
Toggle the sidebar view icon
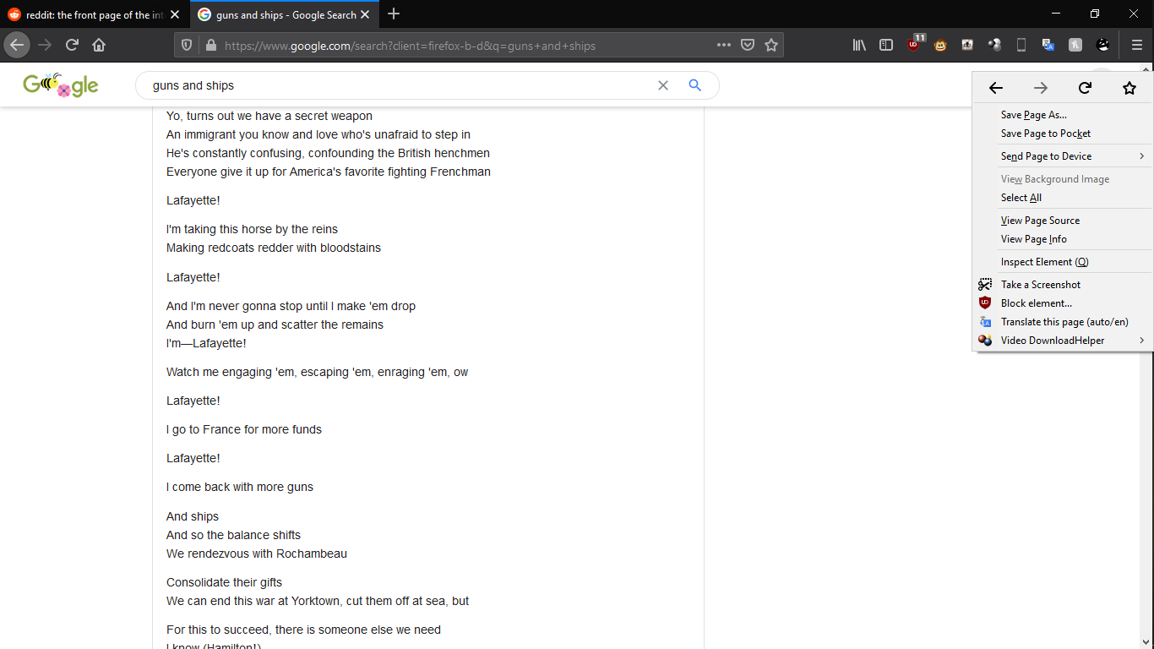tap(886, 46)
